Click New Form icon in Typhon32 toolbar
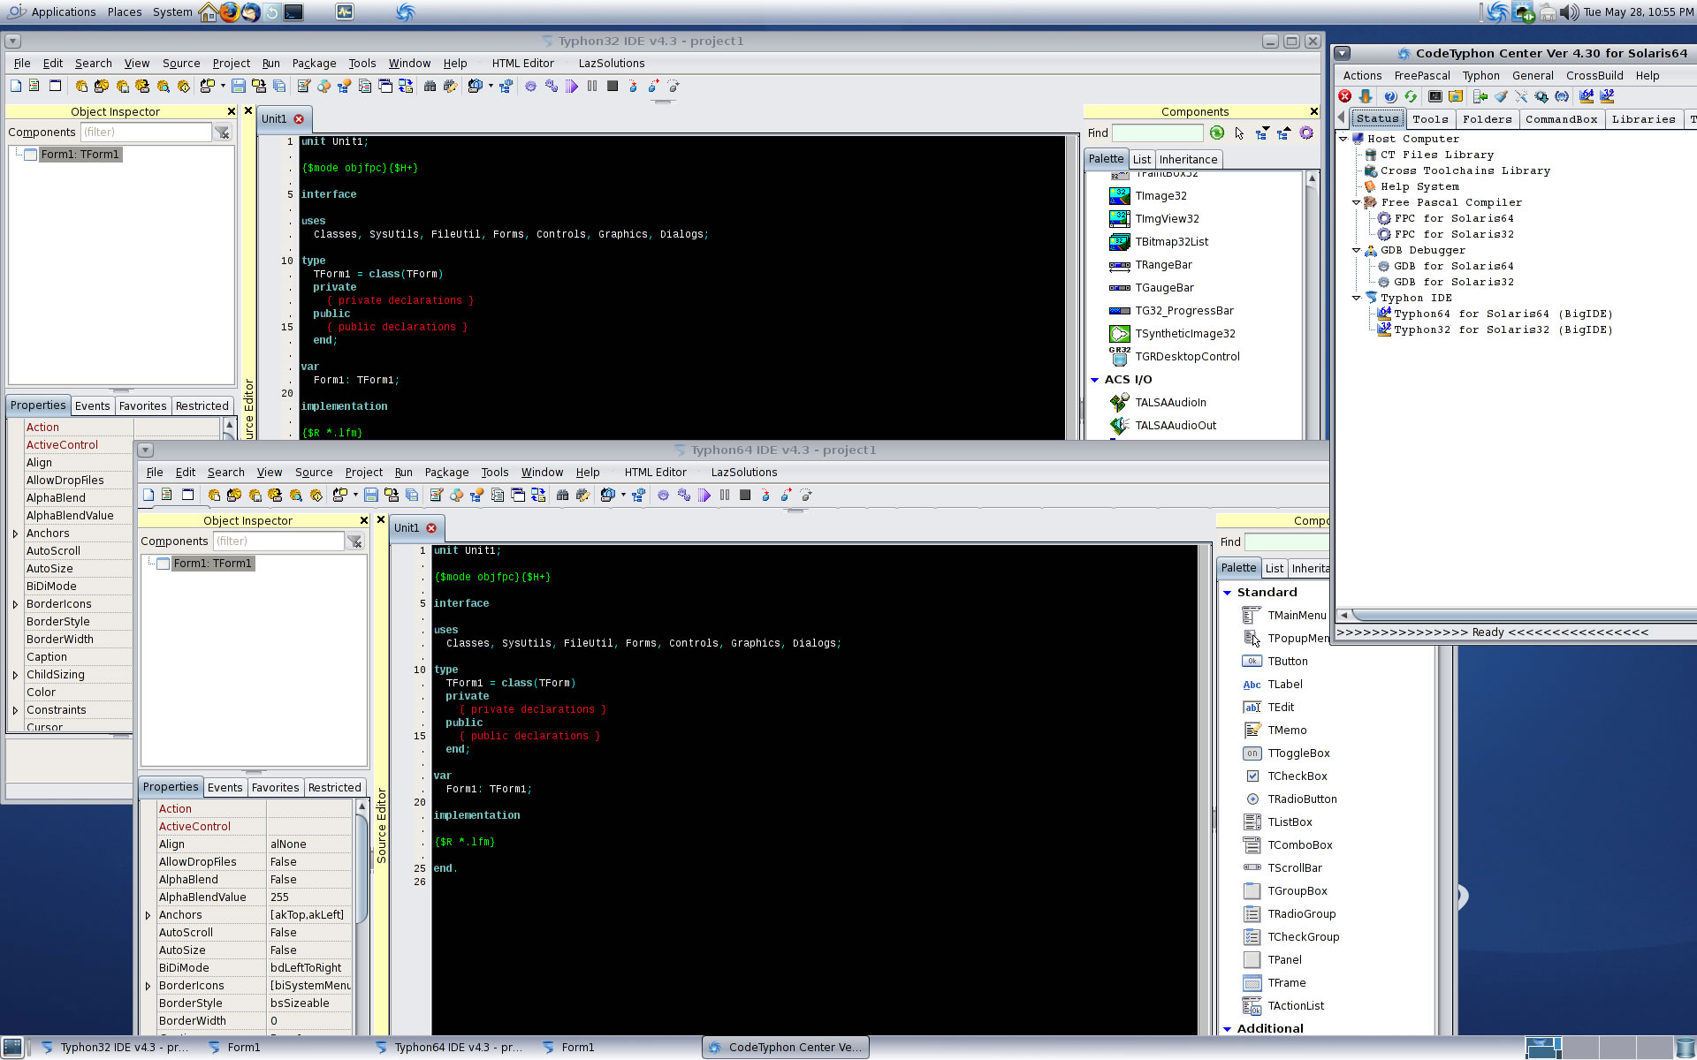This screenshot has height=1060, width=1697. coord(55,86)
